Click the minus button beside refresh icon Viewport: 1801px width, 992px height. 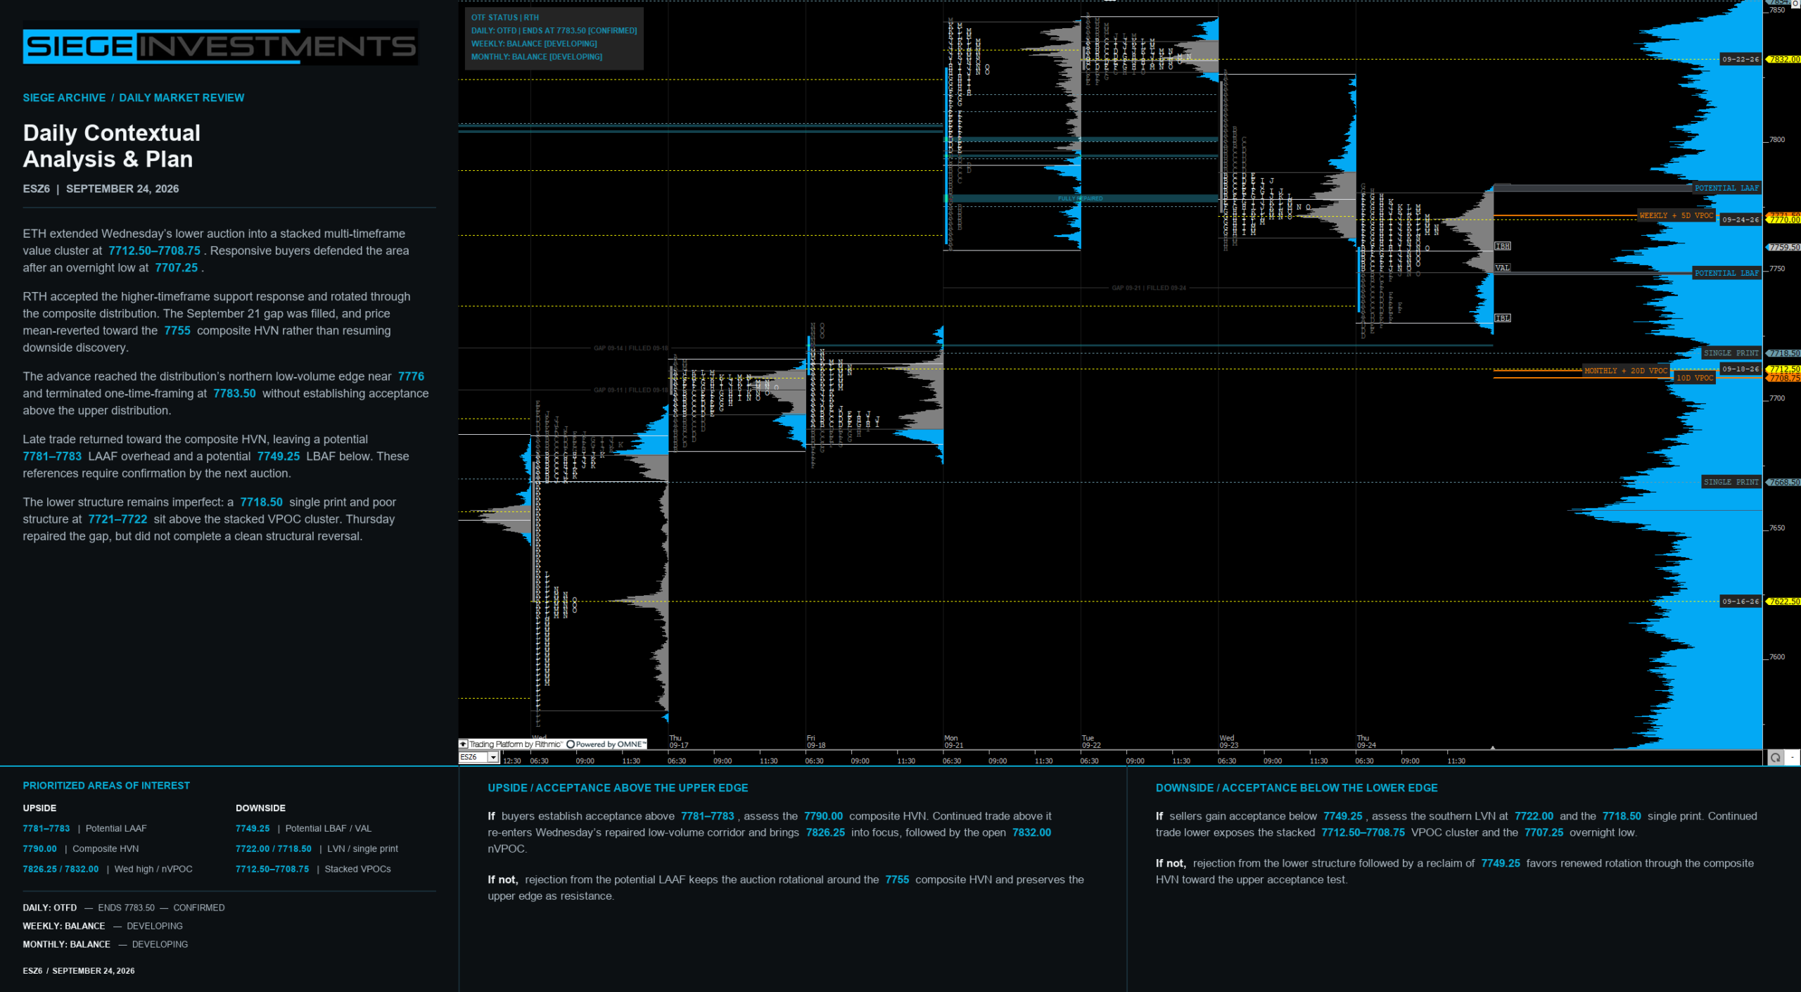(1793, 758)
